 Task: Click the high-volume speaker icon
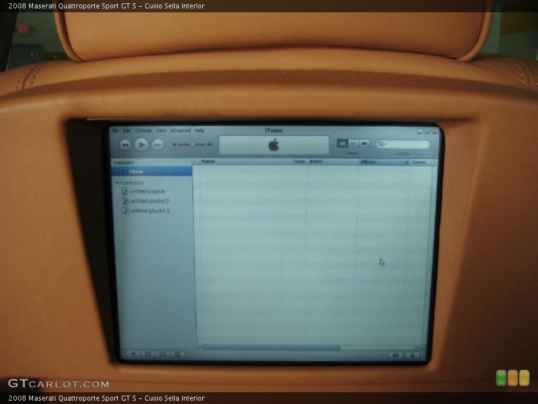click(x=210, y=145)
